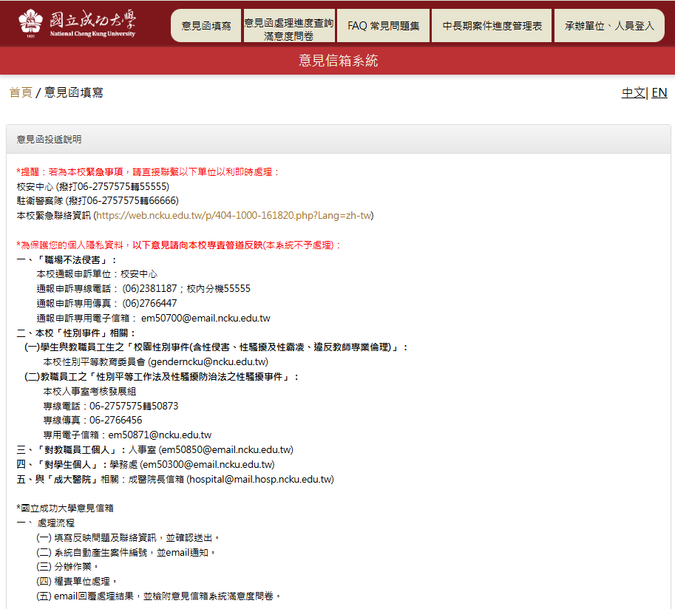Click the 校安中心 emergency phone number line
This screenshot has width=675, height=609.
tap(92, 186)
